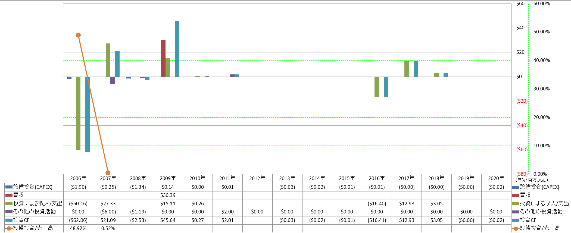Click the orange line marker at 48.92% for 2006
This screenshot has width=571, height=233.
[78, 35]
